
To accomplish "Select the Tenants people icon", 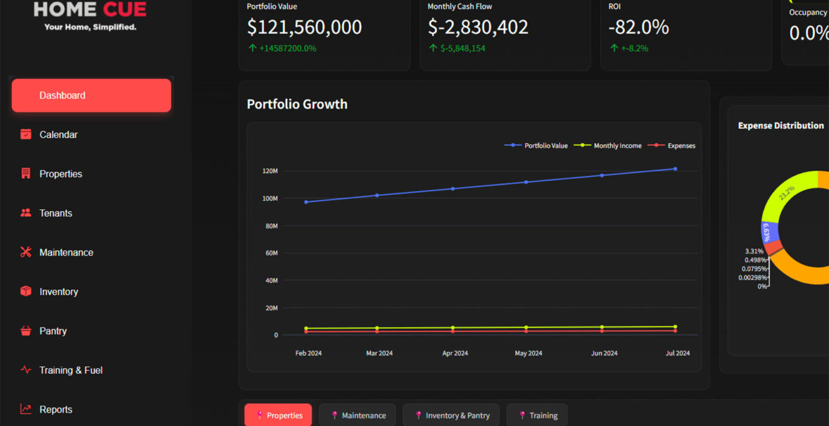I will pyautogui.click(x=25, y=213).
